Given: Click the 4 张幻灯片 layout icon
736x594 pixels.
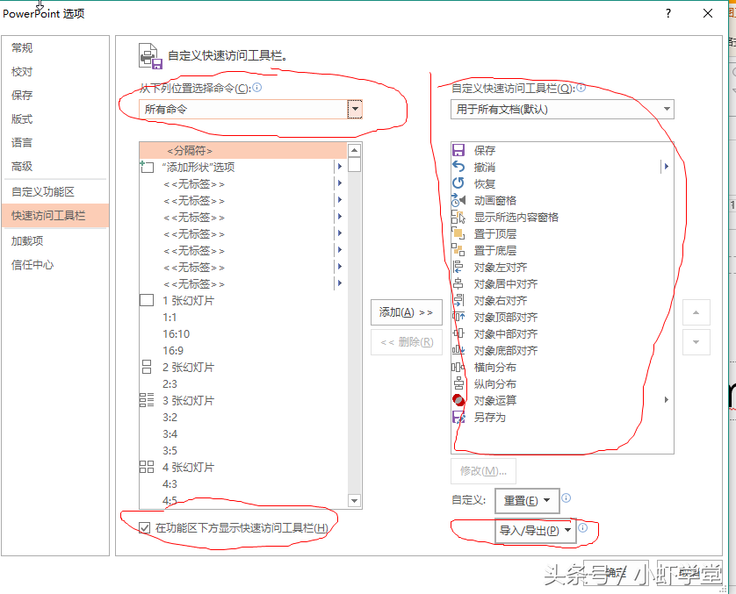Looking at the screenshot, I should click(x=147, y=467).
